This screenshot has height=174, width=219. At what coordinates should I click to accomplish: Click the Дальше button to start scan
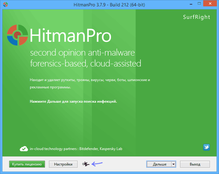159,164
